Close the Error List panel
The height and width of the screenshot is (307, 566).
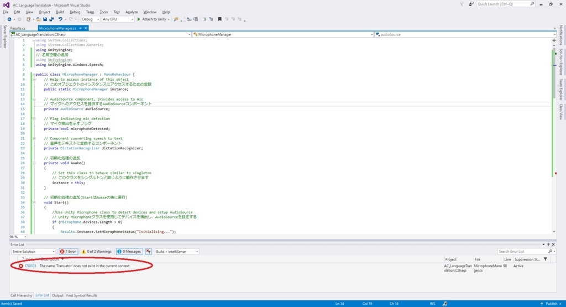553,244
